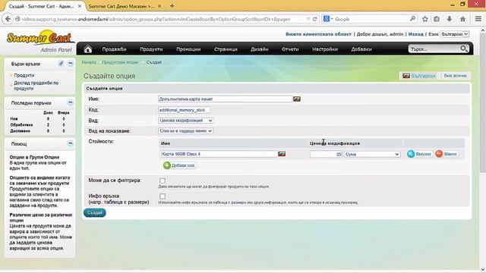Click the Виж всички tab
This screenshot has width=486, height=273.
click(x=455, y=76)
